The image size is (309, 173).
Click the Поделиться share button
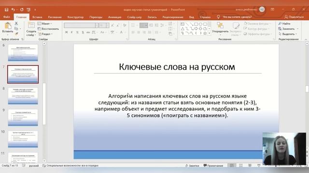(294, 17)
